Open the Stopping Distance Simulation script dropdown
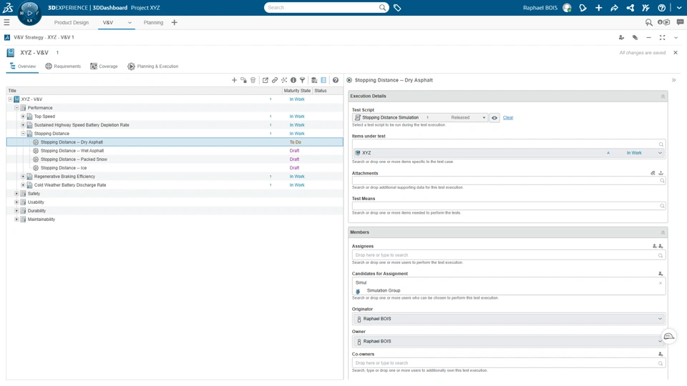The height and width of the screenshot is (386, 687). click(484, 118)
